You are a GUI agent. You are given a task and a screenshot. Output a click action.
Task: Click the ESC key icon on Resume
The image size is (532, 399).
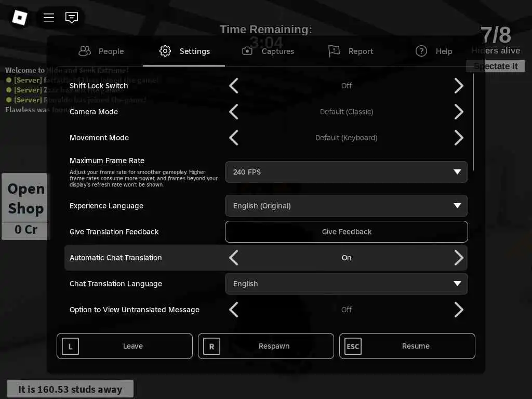[353, 347]
